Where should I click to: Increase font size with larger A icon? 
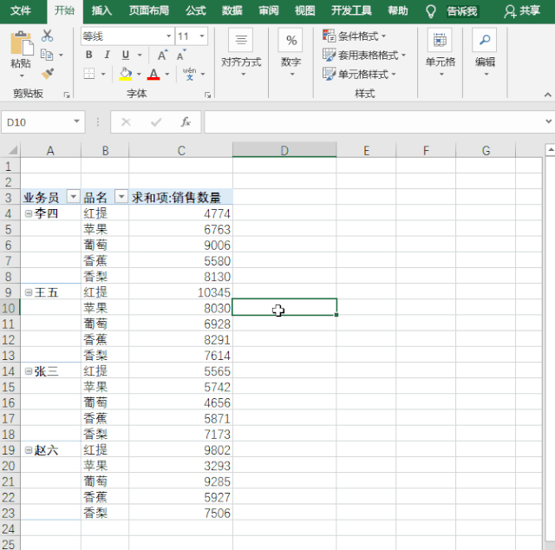click(x=162, y=55)
